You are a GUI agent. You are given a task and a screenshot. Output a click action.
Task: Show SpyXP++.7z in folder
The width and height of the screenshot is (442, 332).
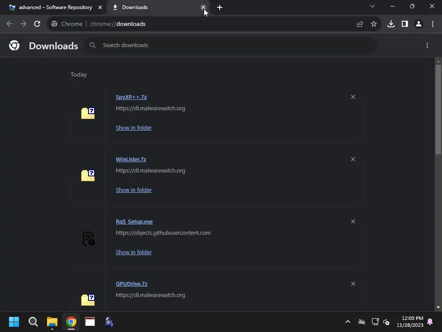coord(134,128)
